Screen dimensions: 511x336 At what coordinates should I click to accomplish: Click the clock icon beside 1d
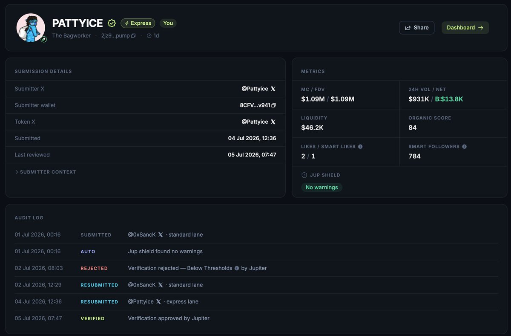(x=149, y=36)
